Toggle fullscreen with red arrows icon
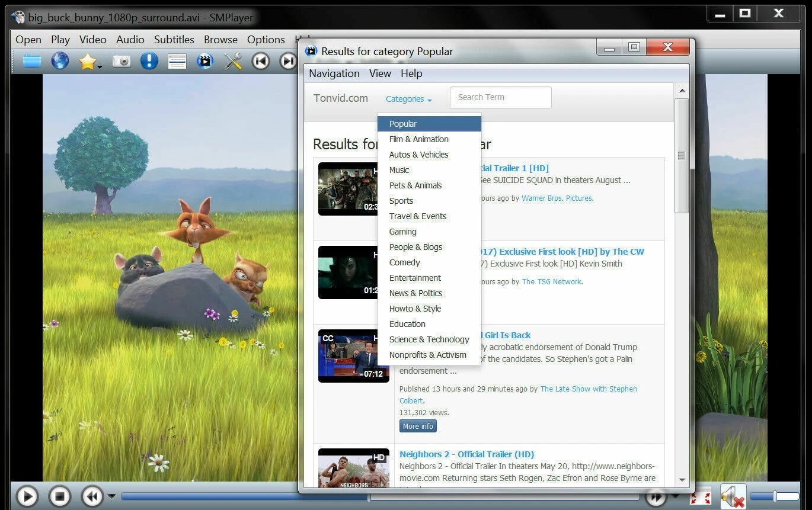This screenshot has width=812, height=510. click(x=701, y=496)
